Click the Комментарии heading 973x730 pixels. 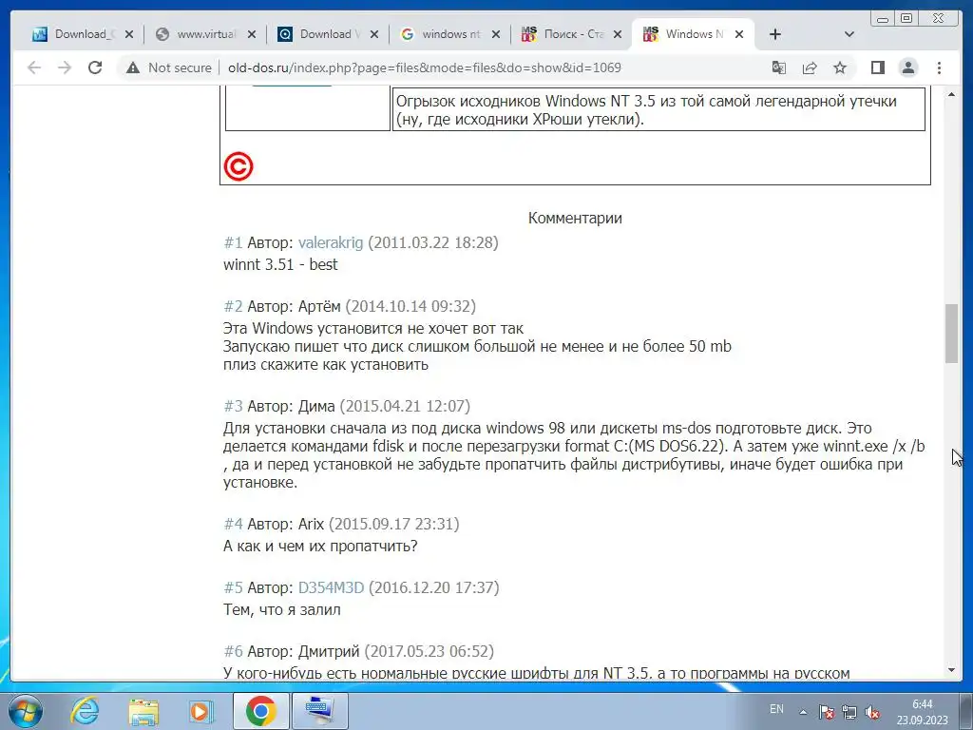(575, 218)
